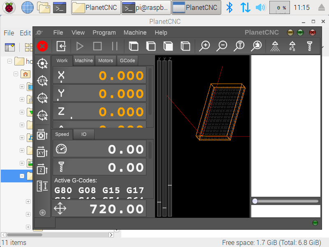
Task: Click the open file toolbar icon
Action: (61, 46)
